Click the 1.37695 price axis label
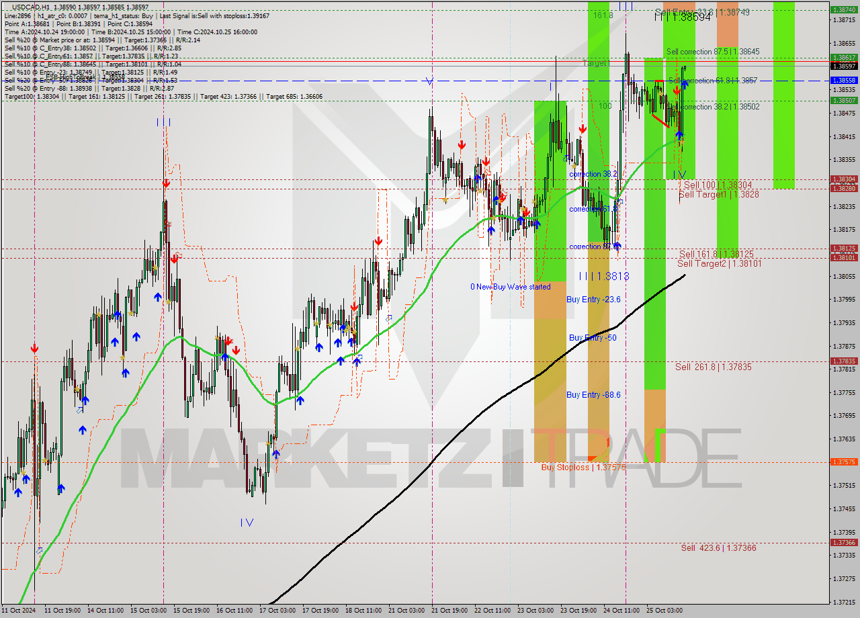Screen dimensions: 860x618 (x=843, y=415)
